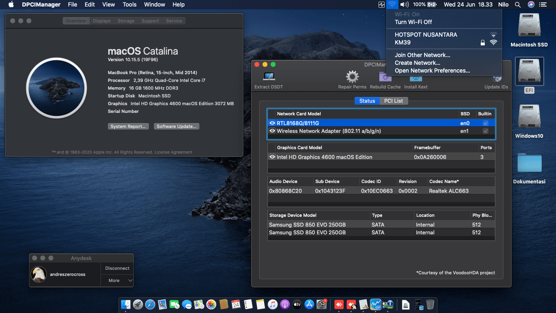Launch the App Store from the Dock

[x=309, y=304]
